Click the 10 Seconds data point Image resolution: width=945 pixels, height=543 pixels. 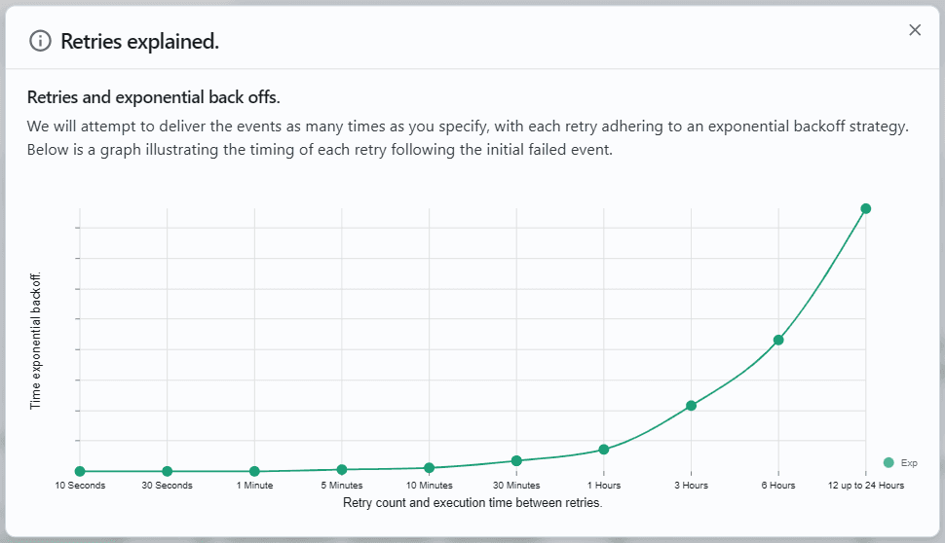[x=80, y=472]
